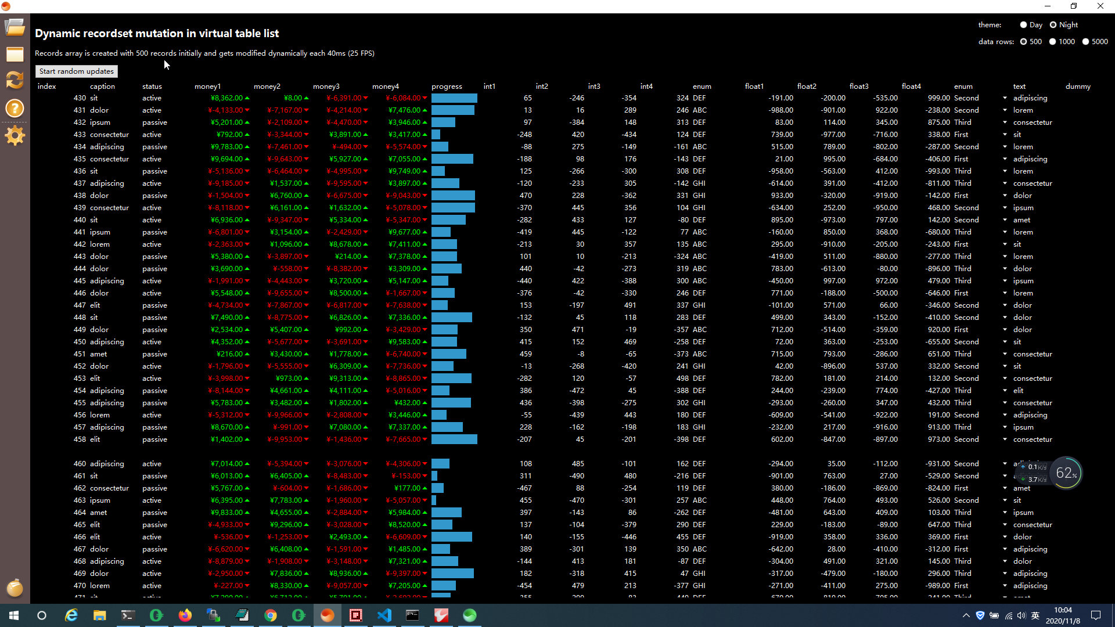Open the enum dropdown for row 445
This screenshot has width=1115, height=627.
pos(1005,281)
